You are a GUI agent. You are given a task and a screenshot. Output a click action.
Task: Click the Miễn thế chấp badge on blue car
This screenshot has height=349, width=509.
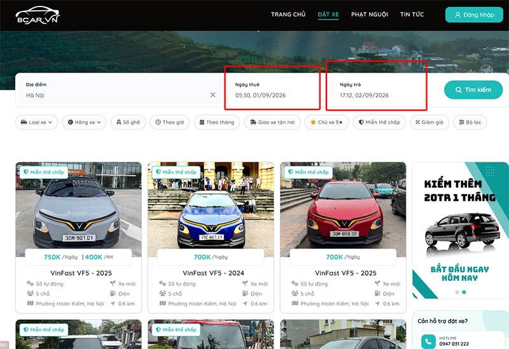click(176, 172)
